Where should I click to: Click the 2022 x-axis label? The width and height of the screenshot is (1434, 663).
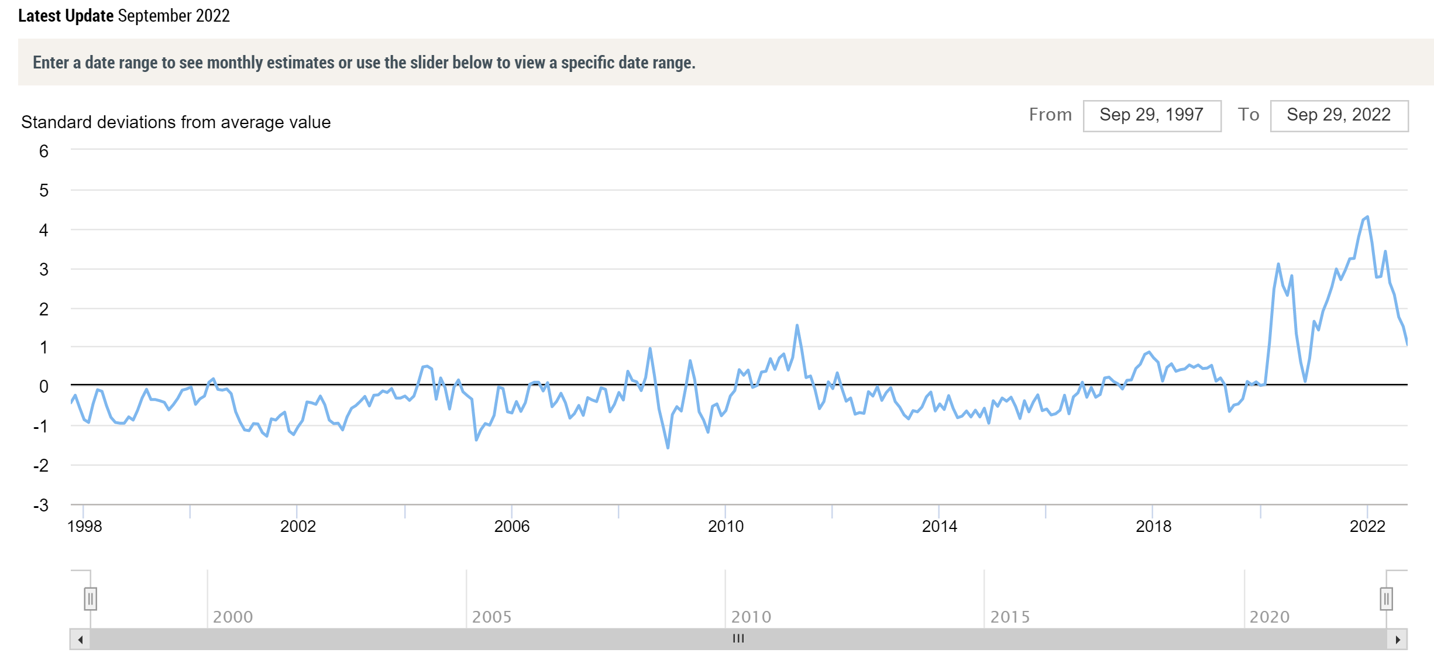pyautogui.click(x=1367, y=526)
